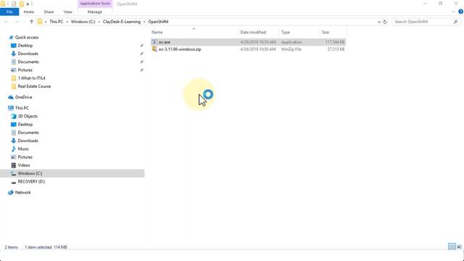The image size is (464, 261).
Task: Unpin Desktop using its pin icon
Action: click(x=142, y=46)
